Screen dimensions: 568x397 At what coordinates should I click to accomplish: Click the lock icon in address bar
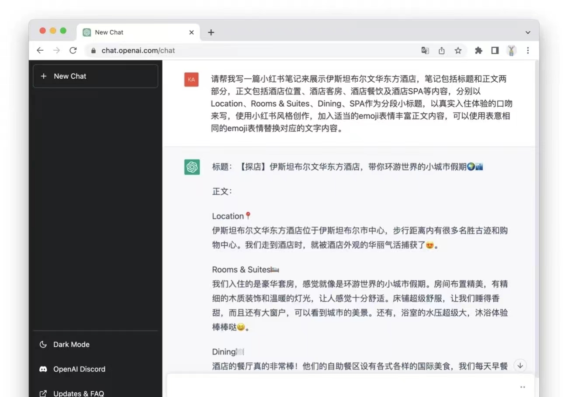93,51
